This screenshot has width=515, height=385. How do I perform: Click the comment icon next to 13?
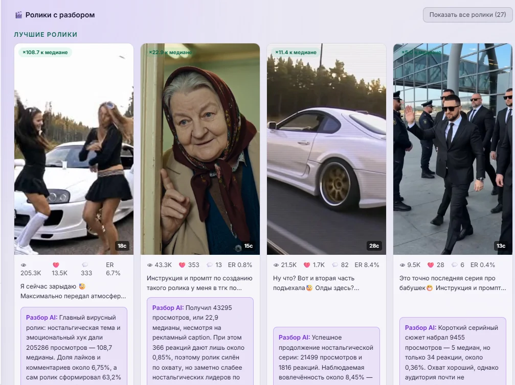pos(210,265)
